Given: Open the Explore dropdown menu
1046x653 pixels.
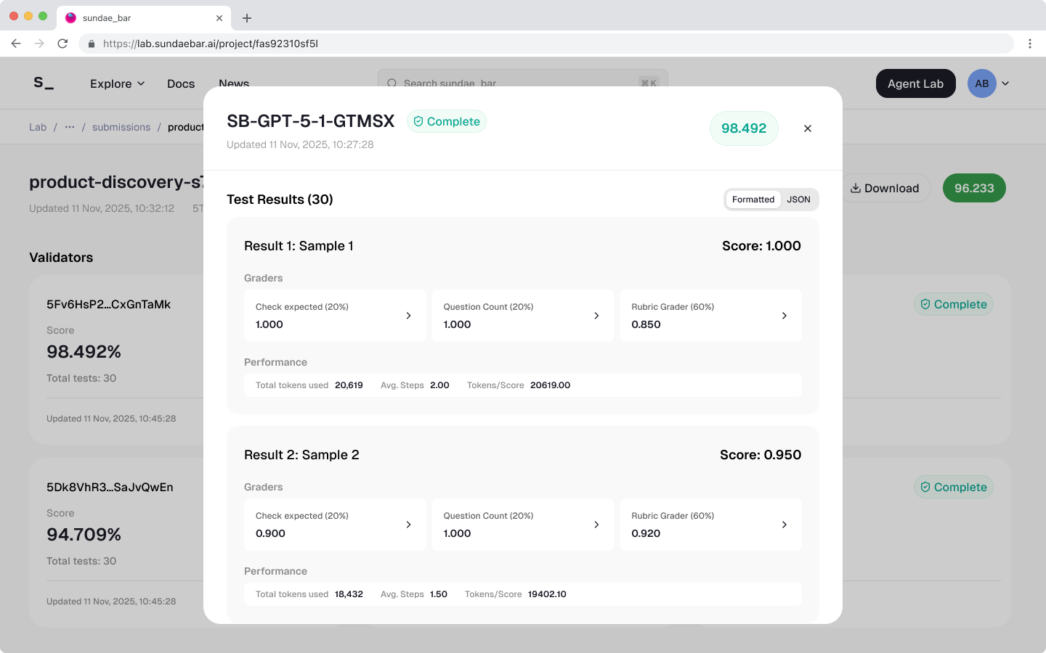Looking at the screenshot, I should pyautogui.click(x=117, y=83).
